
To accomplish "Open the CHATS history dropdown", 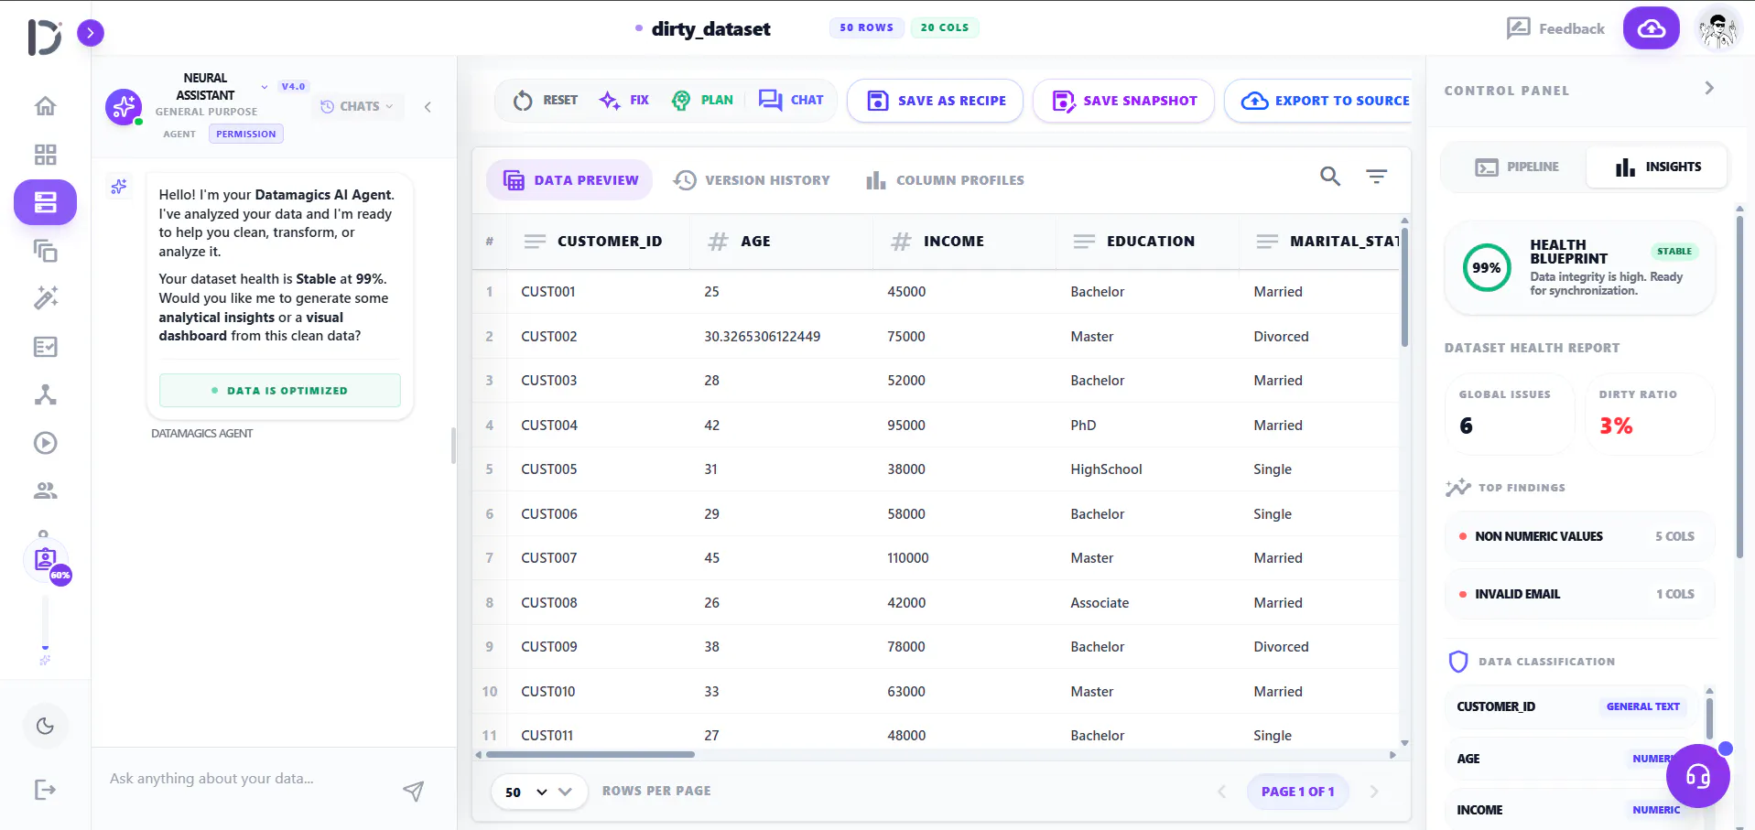I will coord(357,106).
